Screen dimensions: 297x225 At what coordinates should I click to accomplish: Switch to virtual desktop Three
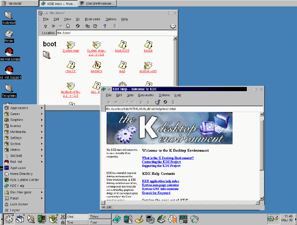click(100, 216)
